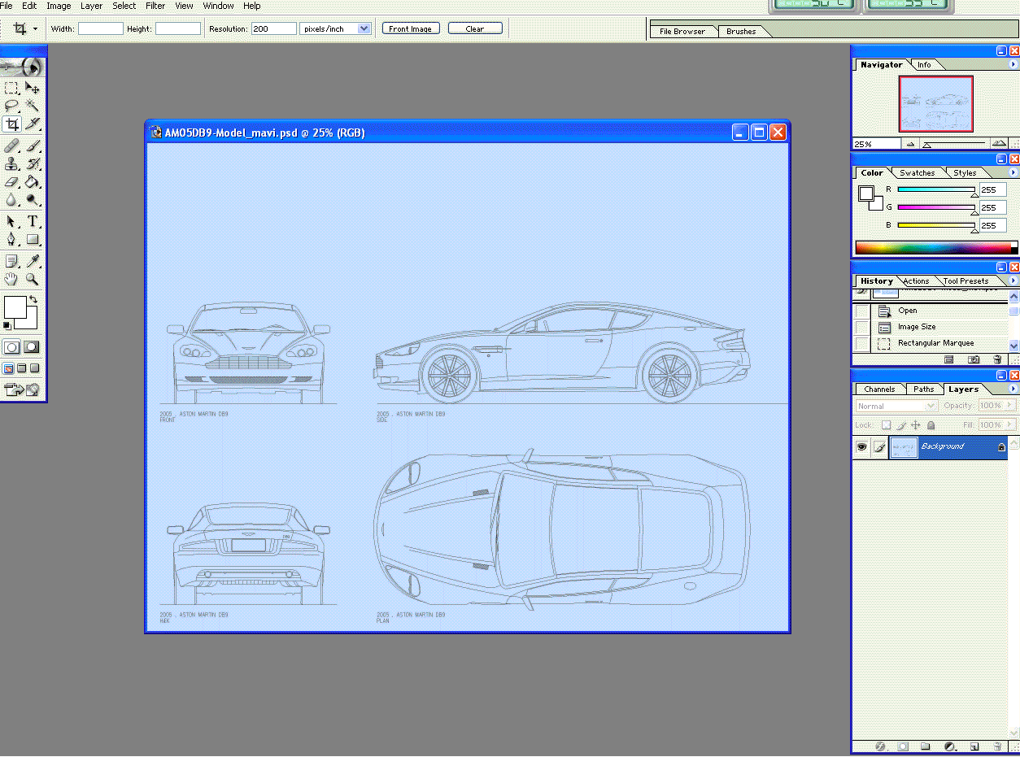This screenshot has width=1020, height=757.
Task: Select the Lasso tool
Action: 11,106
